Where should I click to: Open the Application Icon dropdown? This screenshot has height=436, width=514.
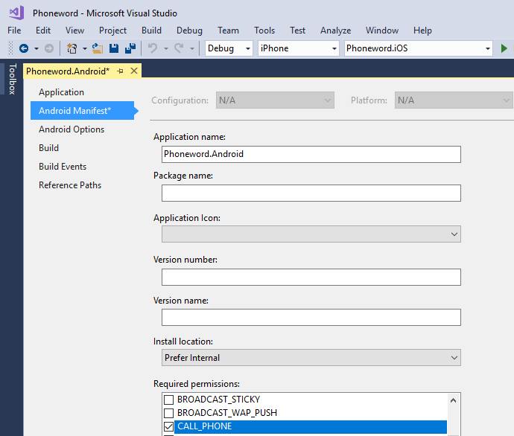311,234
